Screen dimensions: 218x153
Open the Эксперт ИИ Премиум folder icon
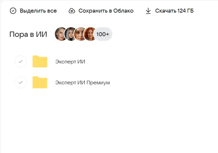(40, 82)
